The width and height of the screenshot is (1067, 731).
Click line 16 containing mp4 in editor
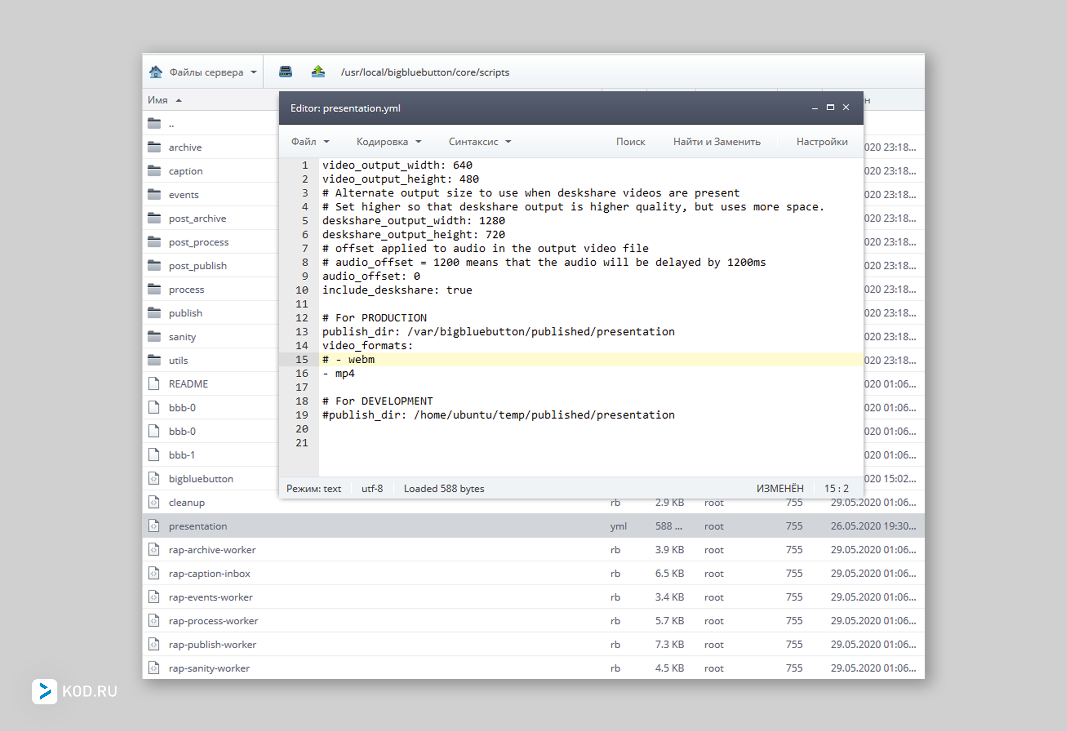(x=345, y=373)
